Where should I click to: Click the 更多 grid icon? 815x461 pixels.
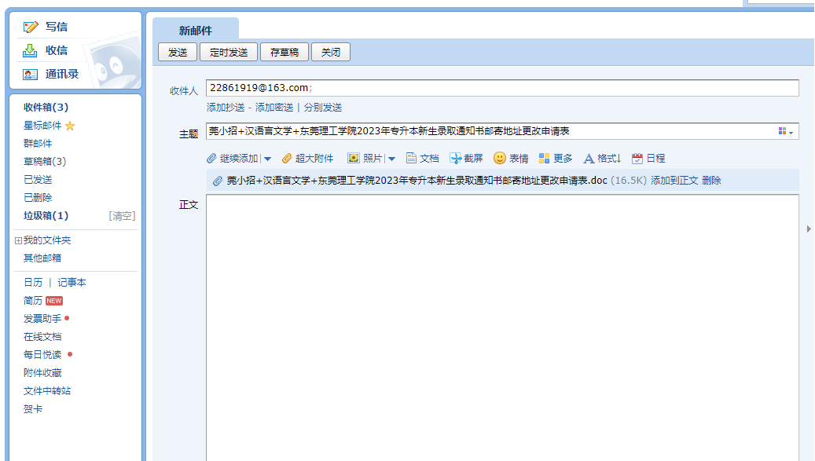(x=544, y=159)
